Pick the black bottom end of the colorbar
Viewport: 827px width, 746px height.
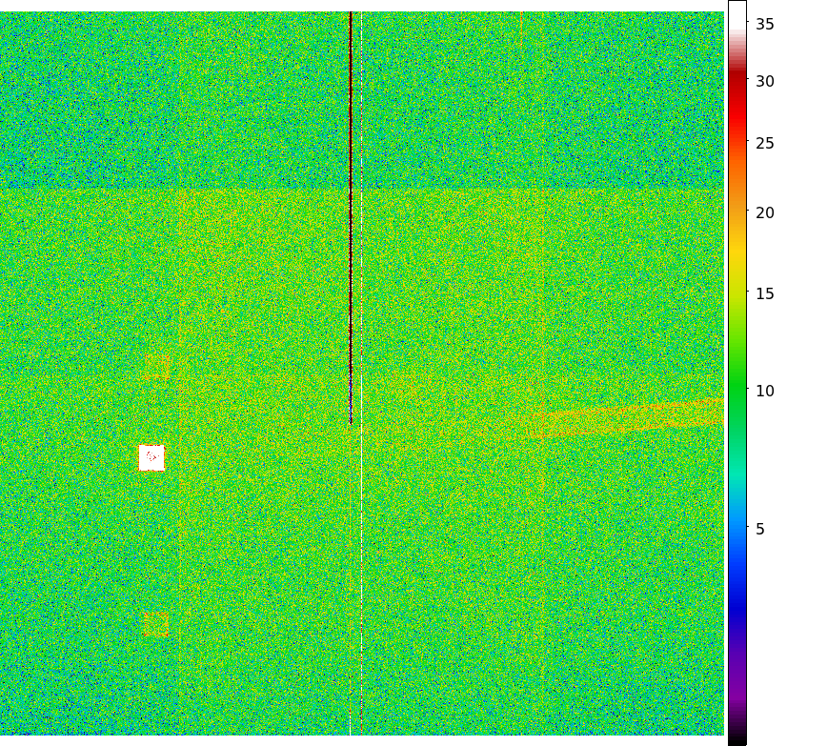coord(737,738)
